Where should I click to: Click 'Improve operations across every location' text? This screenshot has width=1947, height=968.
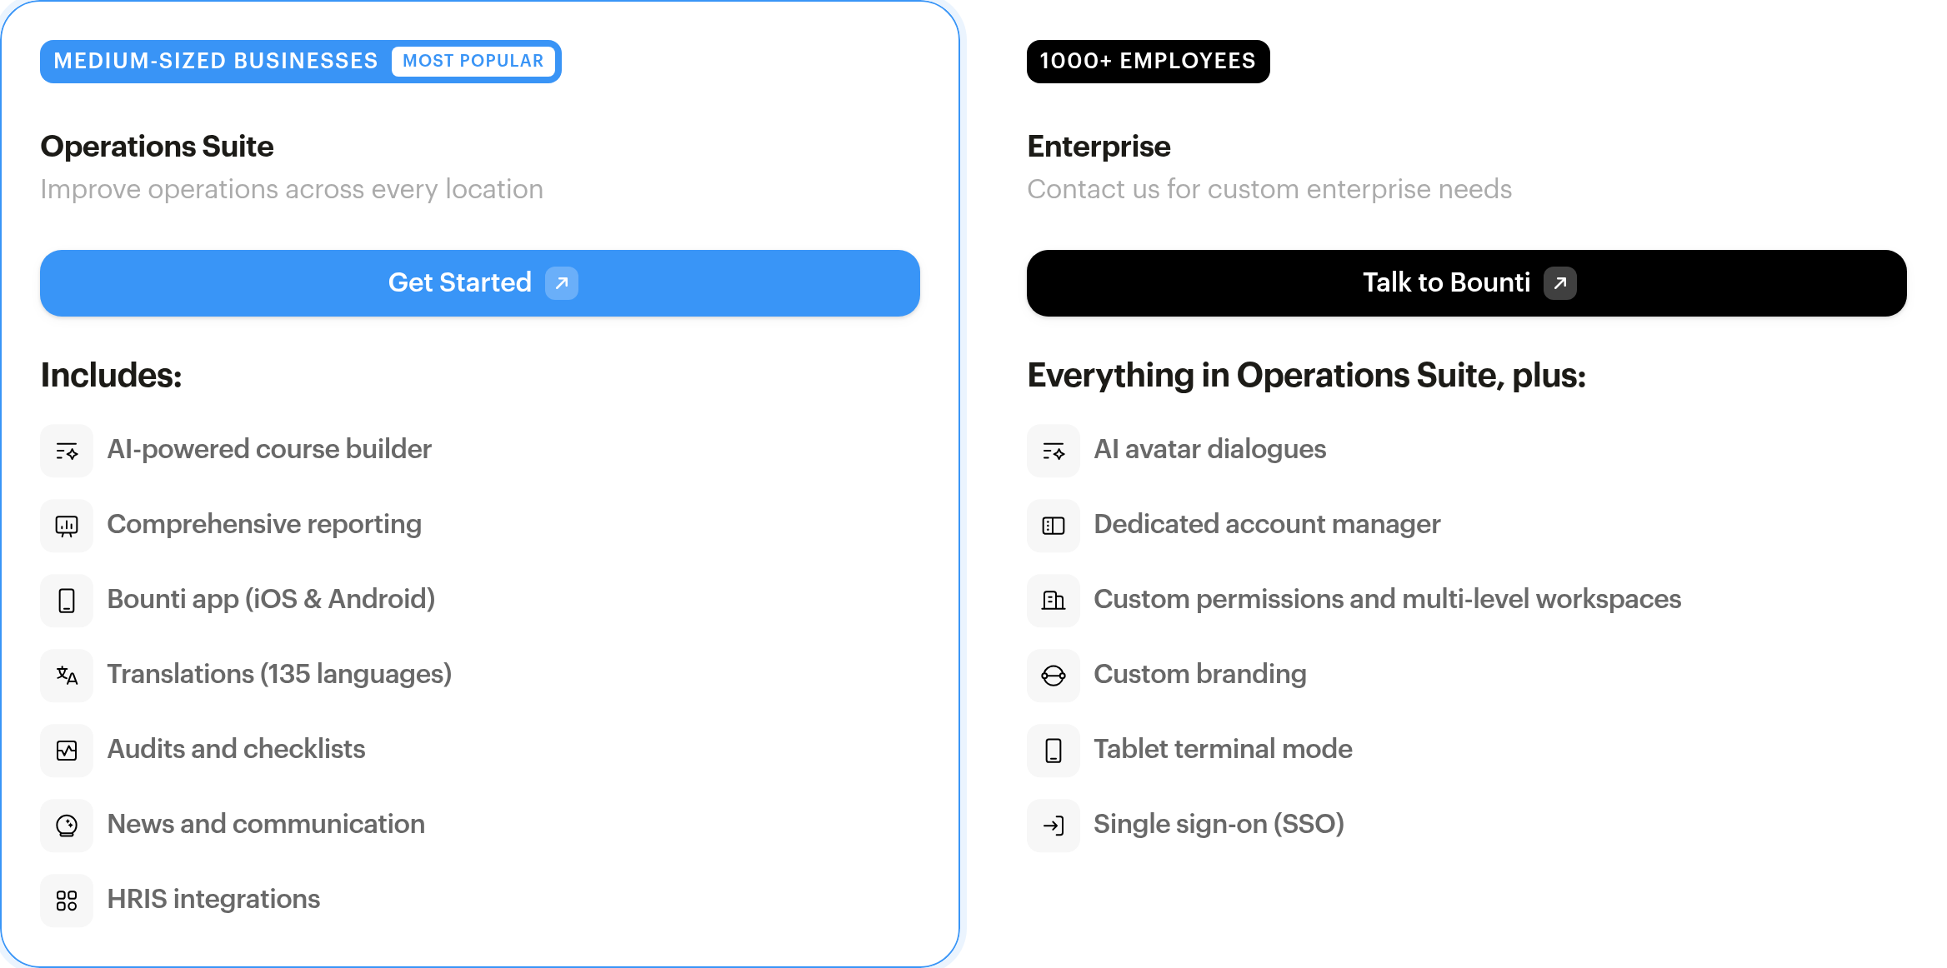click(292, 190)
